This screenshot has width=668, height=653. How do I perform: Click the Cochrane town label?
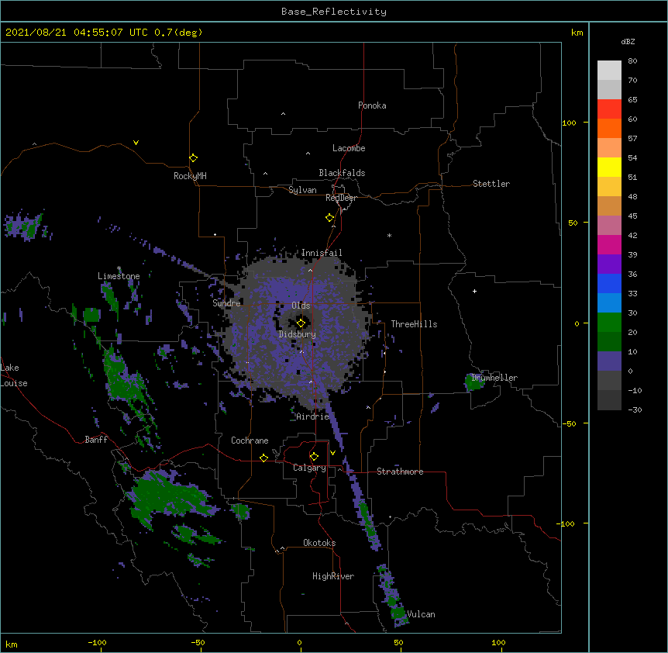(x=250, y=441)
